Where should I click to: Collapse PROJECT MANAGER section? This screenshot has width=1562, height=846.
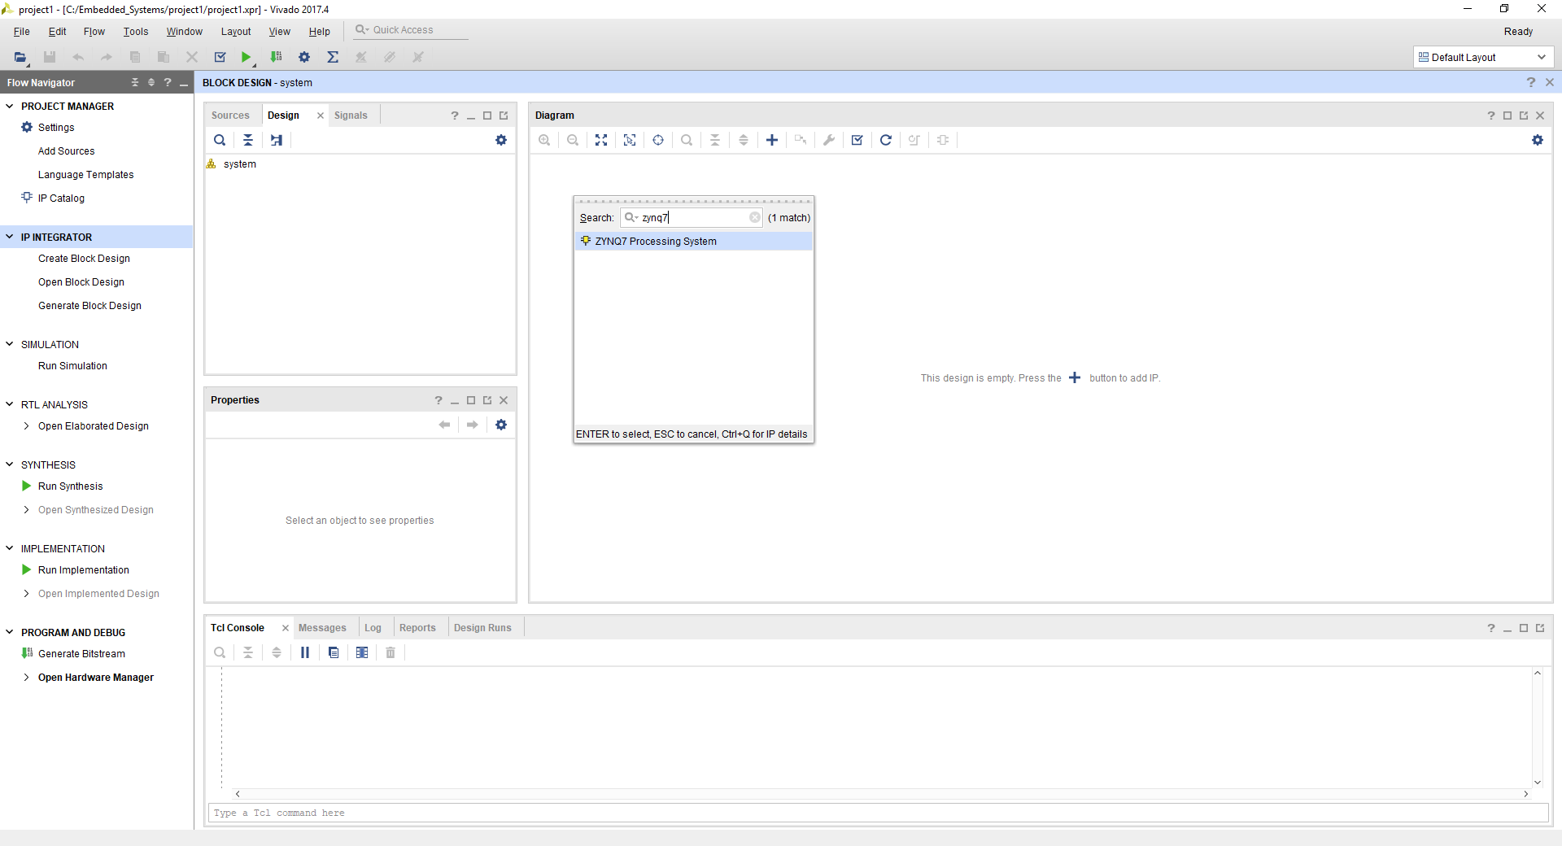click(x=10, y=106)
